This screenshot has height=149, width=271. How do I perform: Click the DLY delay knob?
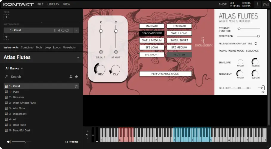coord(115,69)
